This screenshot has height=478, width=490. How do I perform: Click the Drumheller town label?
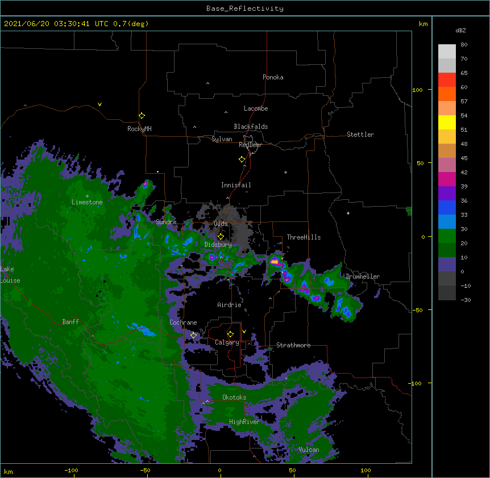363,276
